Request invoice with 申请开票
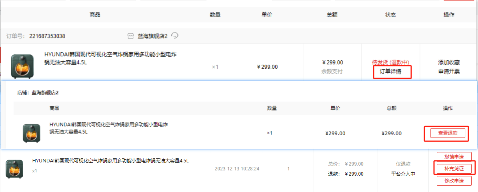Screen dimensions: 478x192 tap(449, 72)
